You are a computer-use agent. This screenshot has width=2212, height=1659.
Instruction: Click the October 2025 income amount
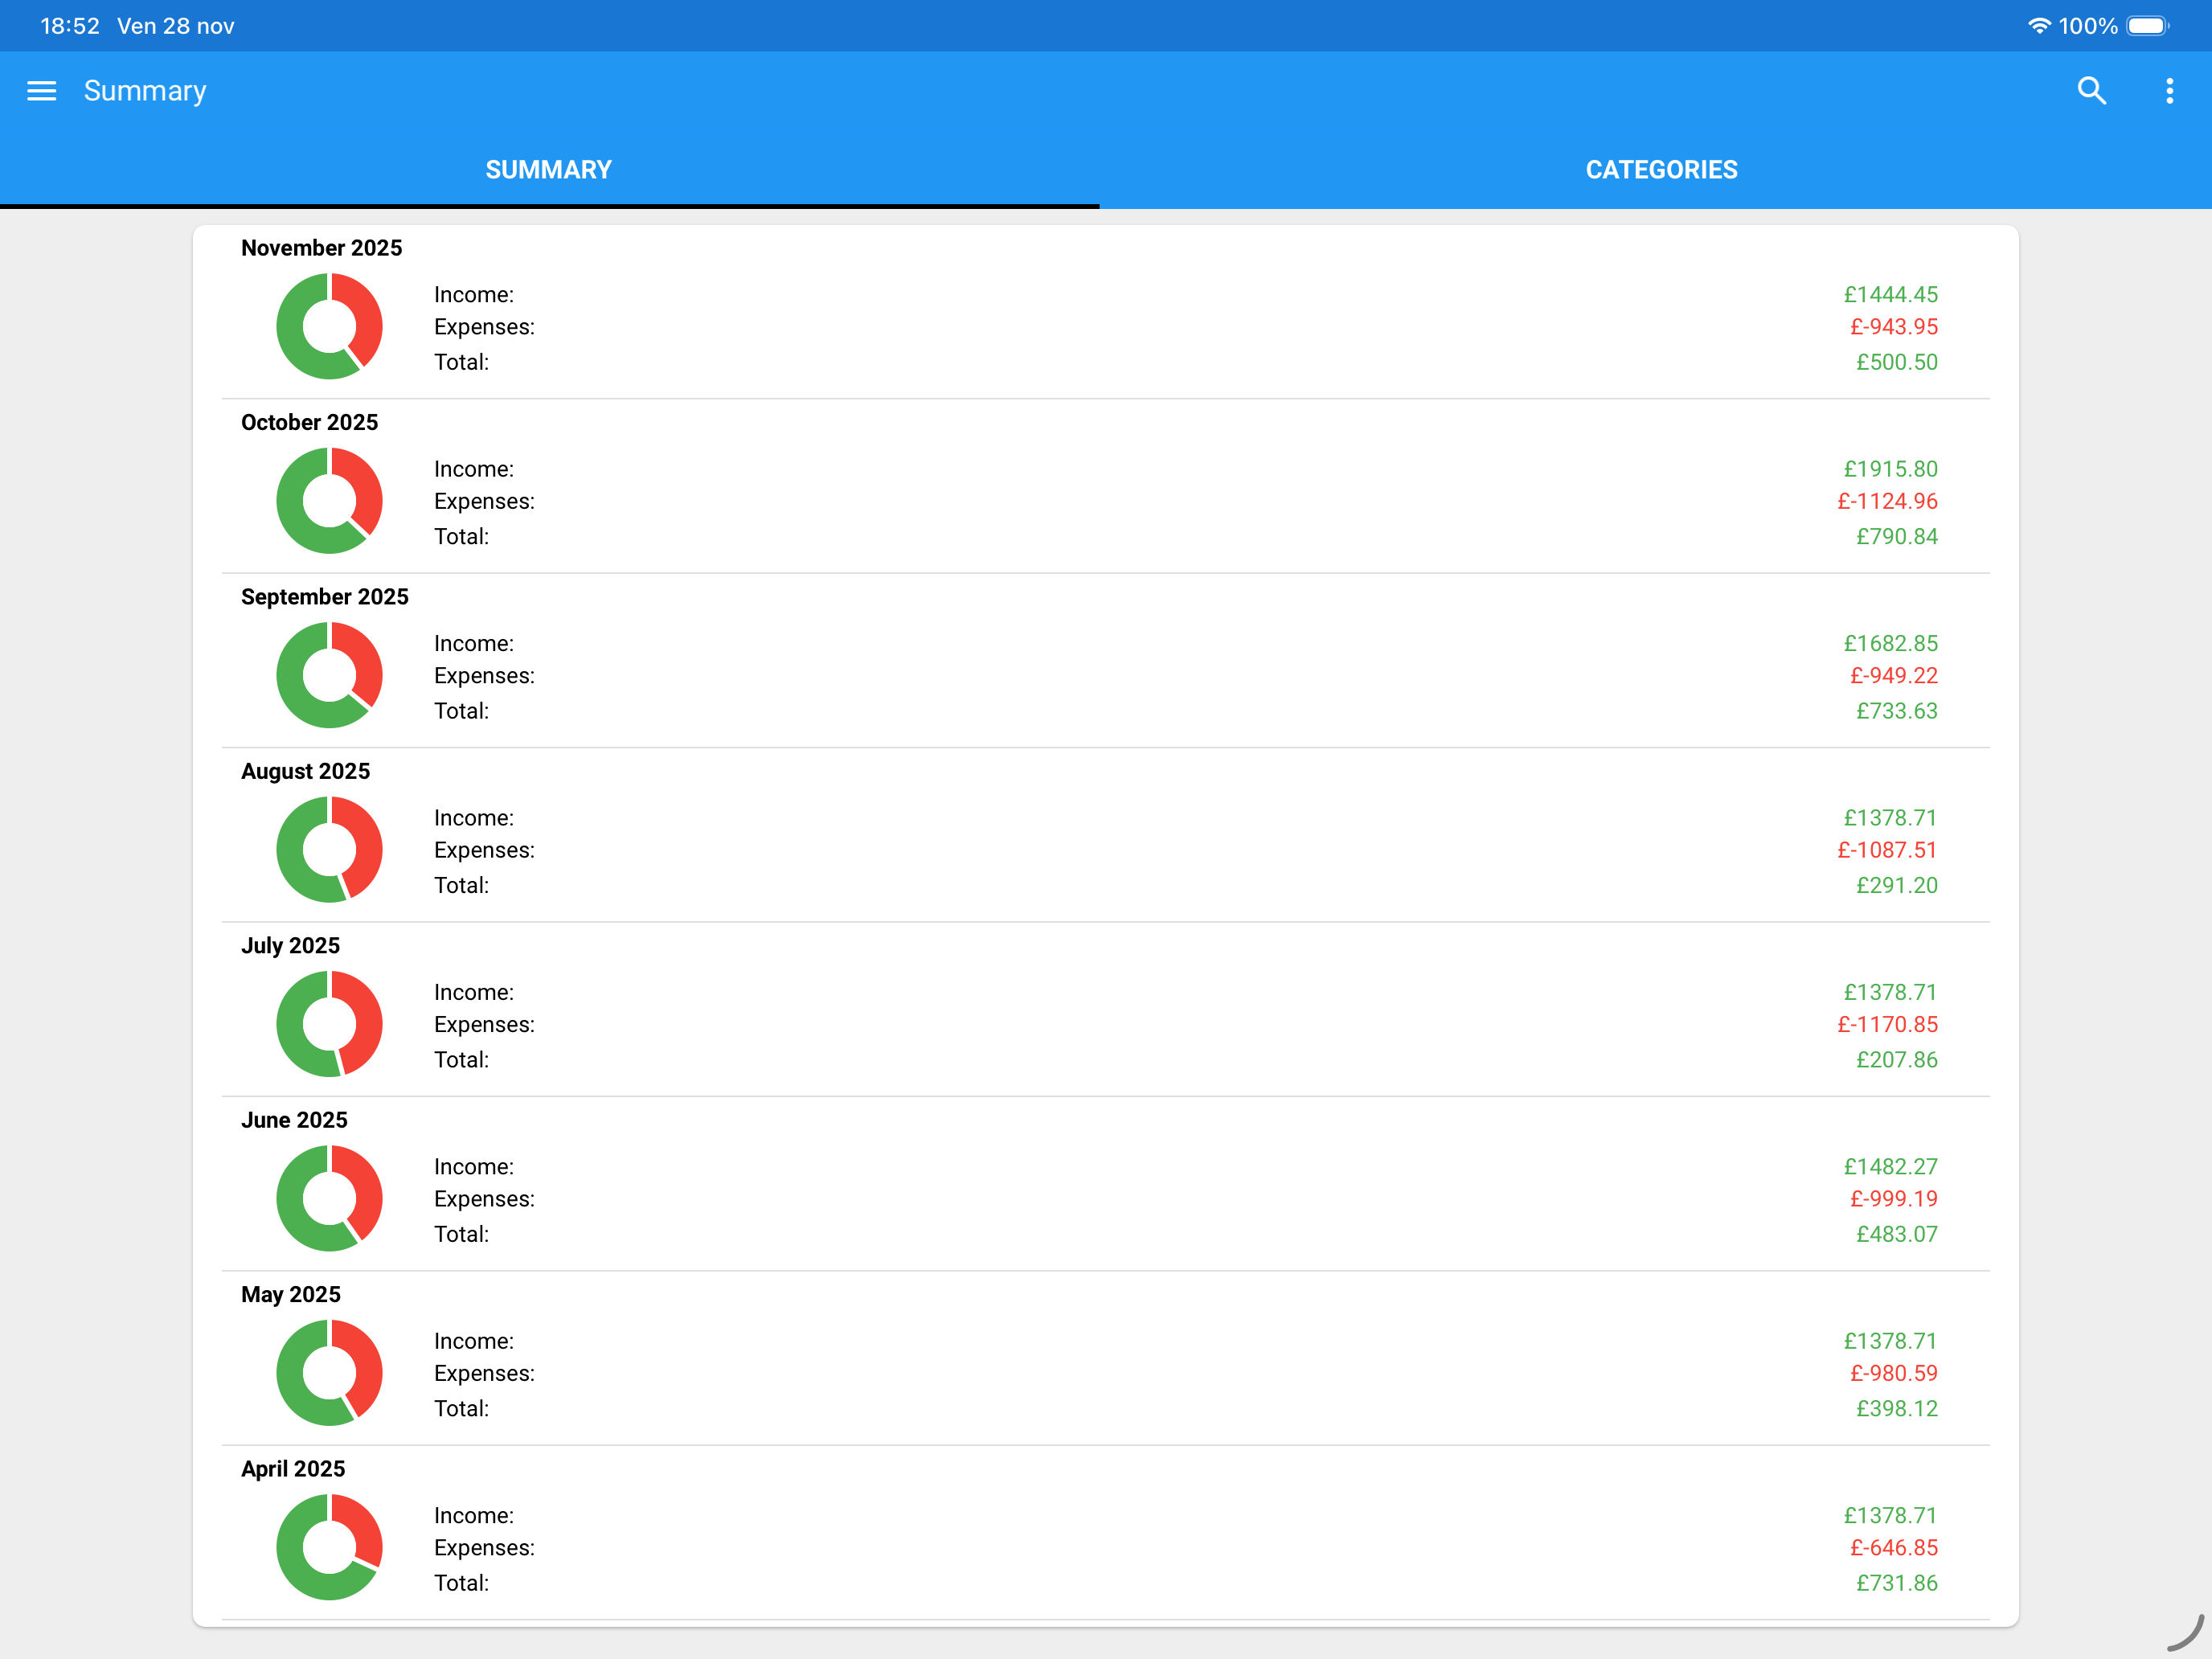click(x=1890, y=468)
